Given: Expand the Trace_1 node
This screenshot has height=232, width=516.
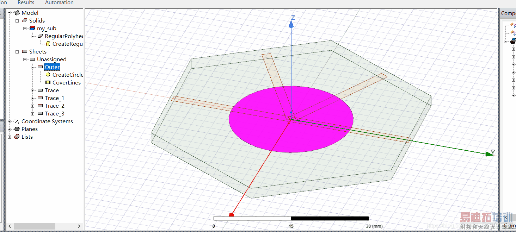Looking at the screenshot, I should point(33,98).
